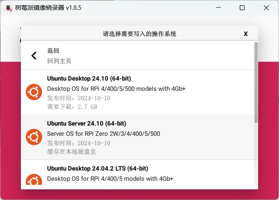Click the 返回 back label
This screenshot has height=200, width=279.
point(53,51)
